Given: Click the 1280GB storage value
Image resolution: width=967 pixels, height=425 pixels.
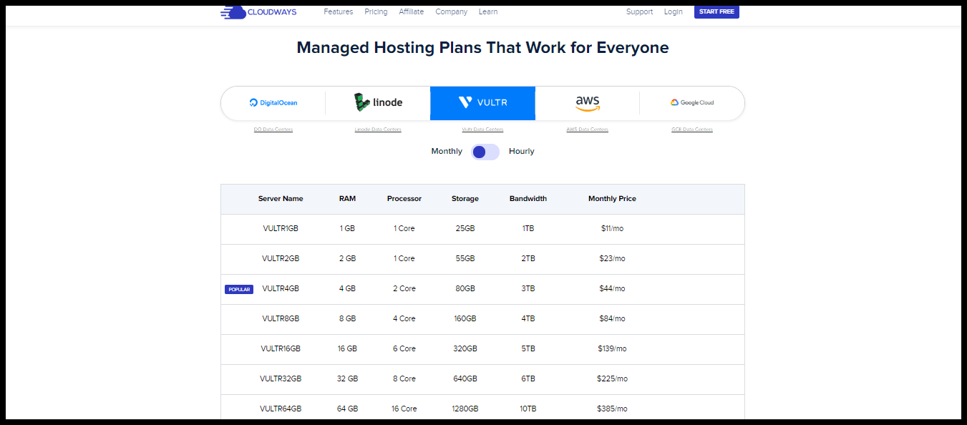Looking at the screenshot, I should (x=465, y=409).
